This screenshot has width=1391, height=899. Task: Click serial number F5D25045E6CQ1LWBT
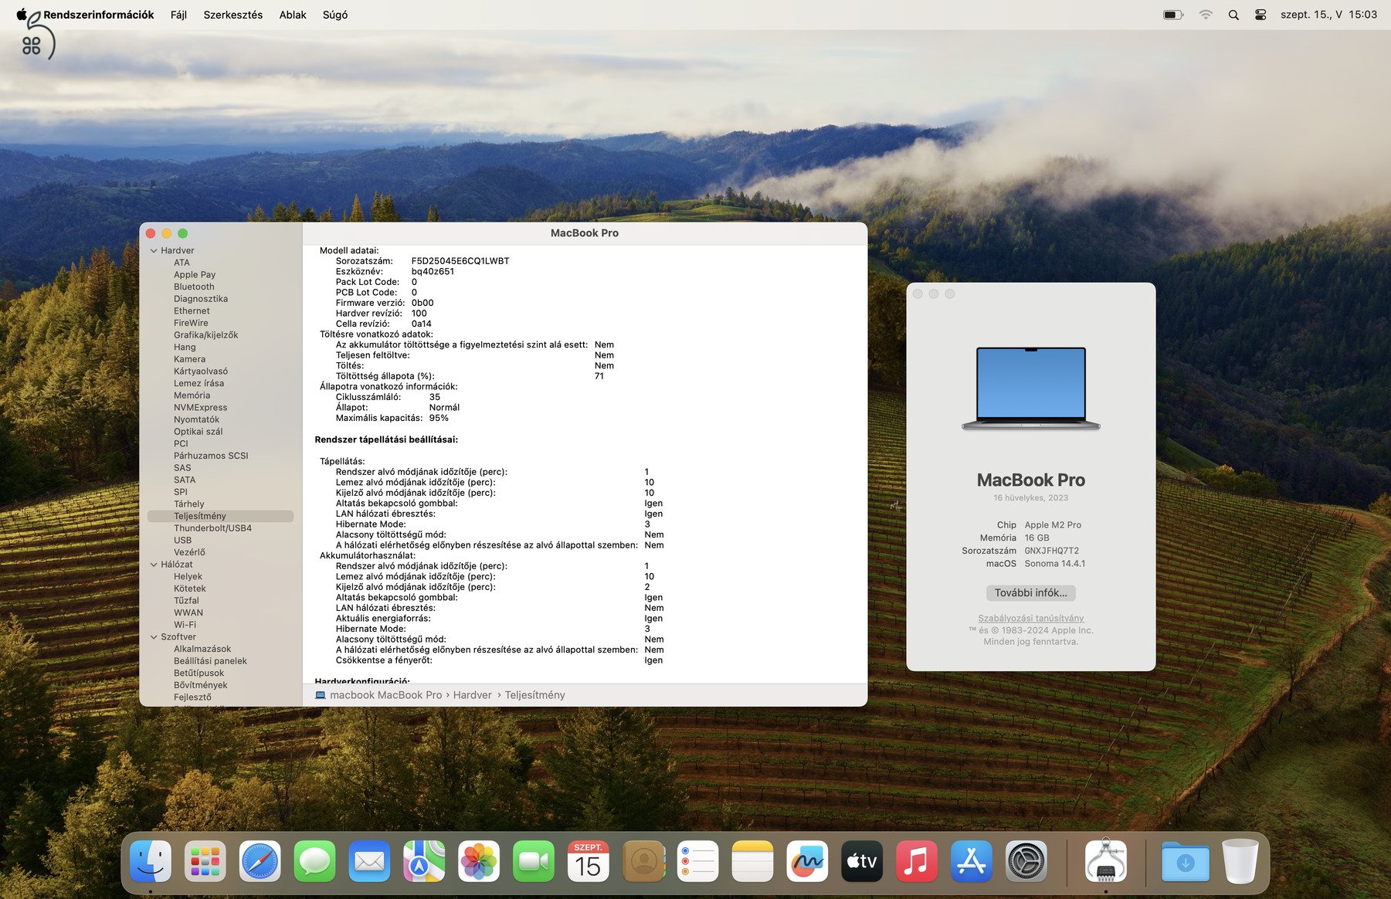click(460, 261)
